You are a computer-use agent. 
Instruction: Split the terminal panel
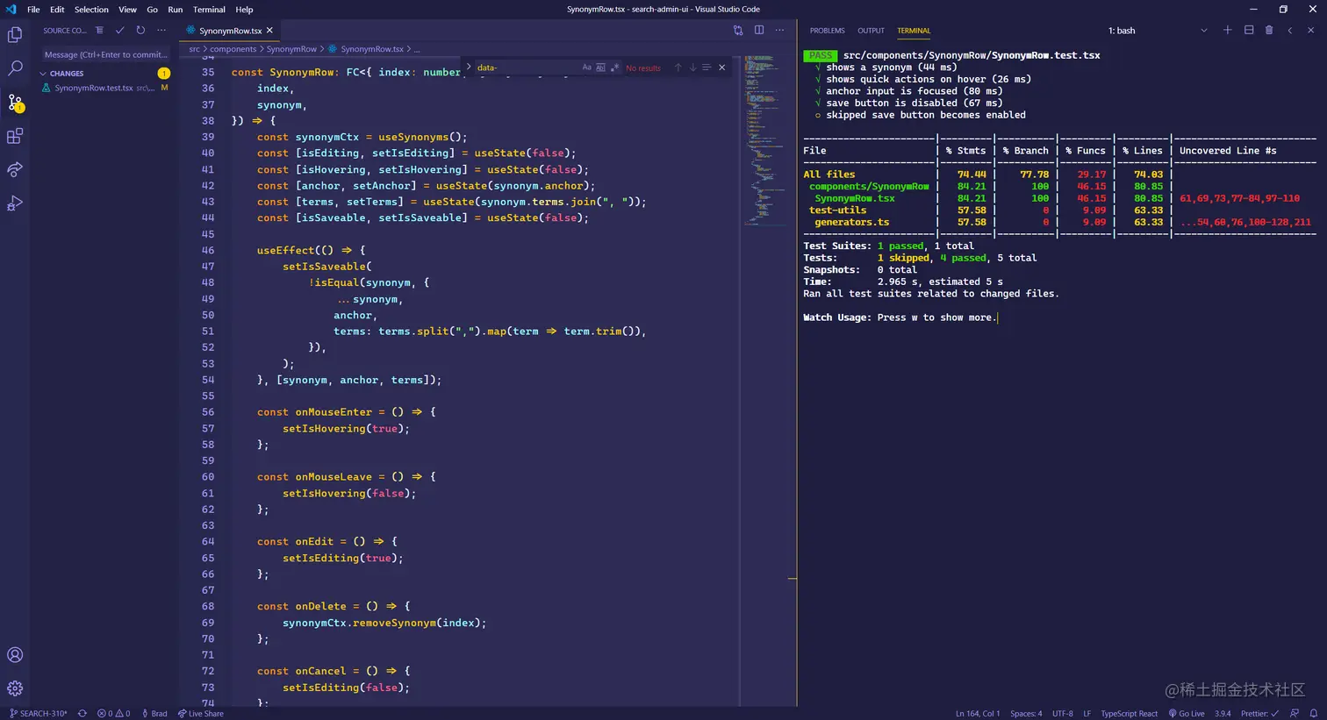click(1249, 31)
